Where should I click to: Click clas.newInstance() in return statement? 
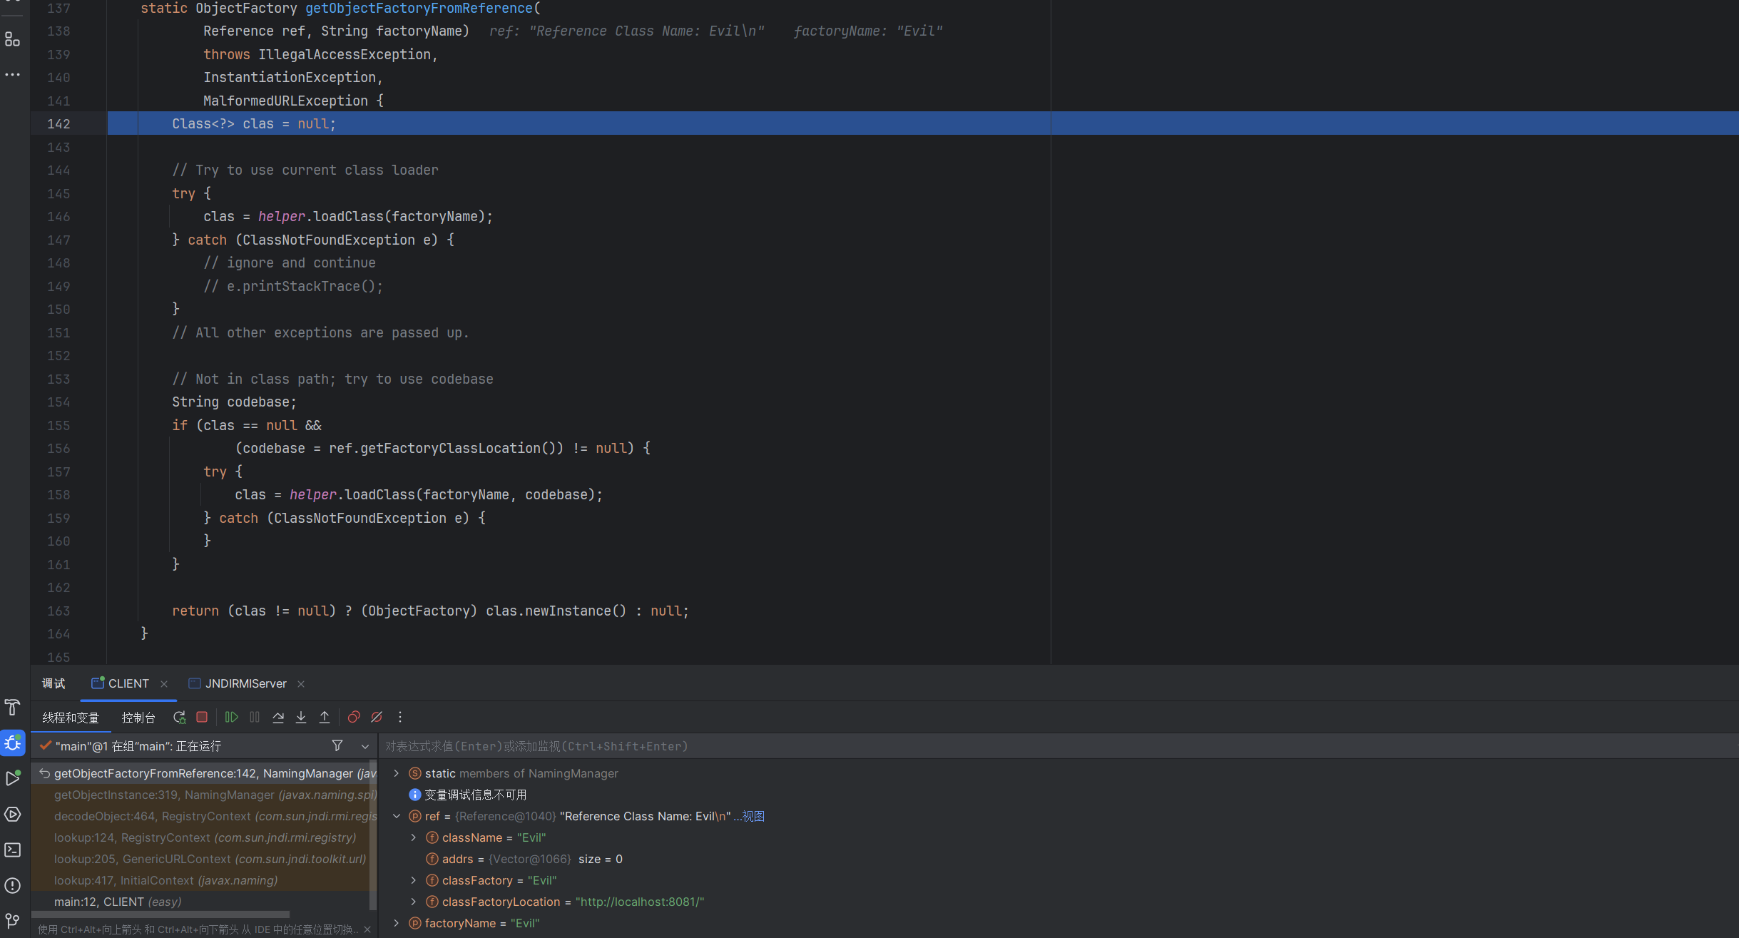[556, 611]
